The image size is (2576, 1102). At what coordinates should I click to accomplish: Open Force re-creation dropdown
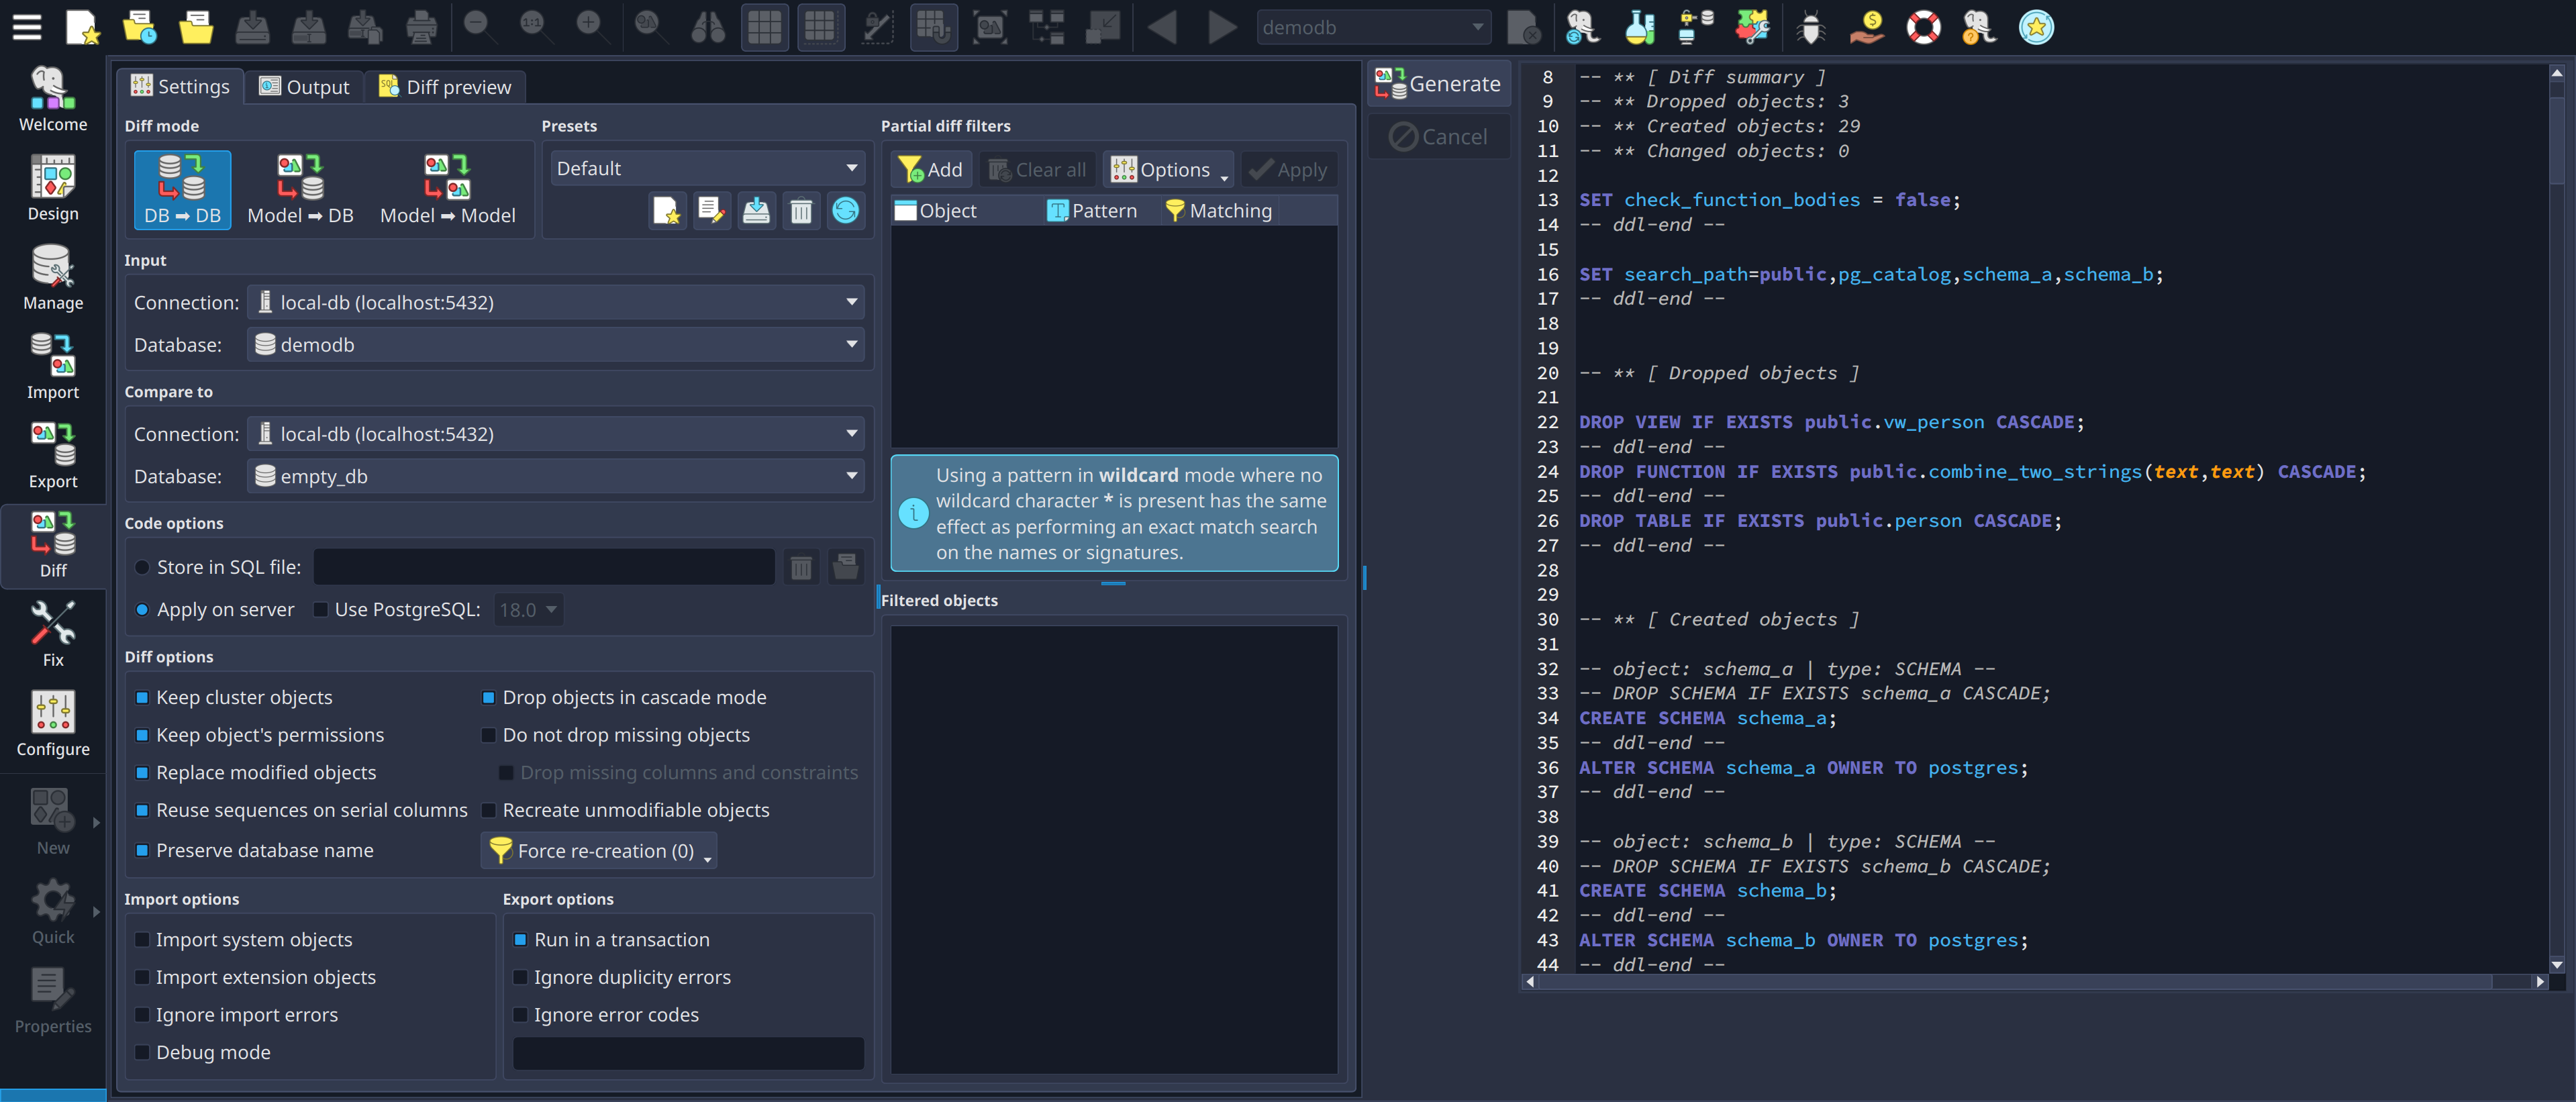[x=598, y=850]
